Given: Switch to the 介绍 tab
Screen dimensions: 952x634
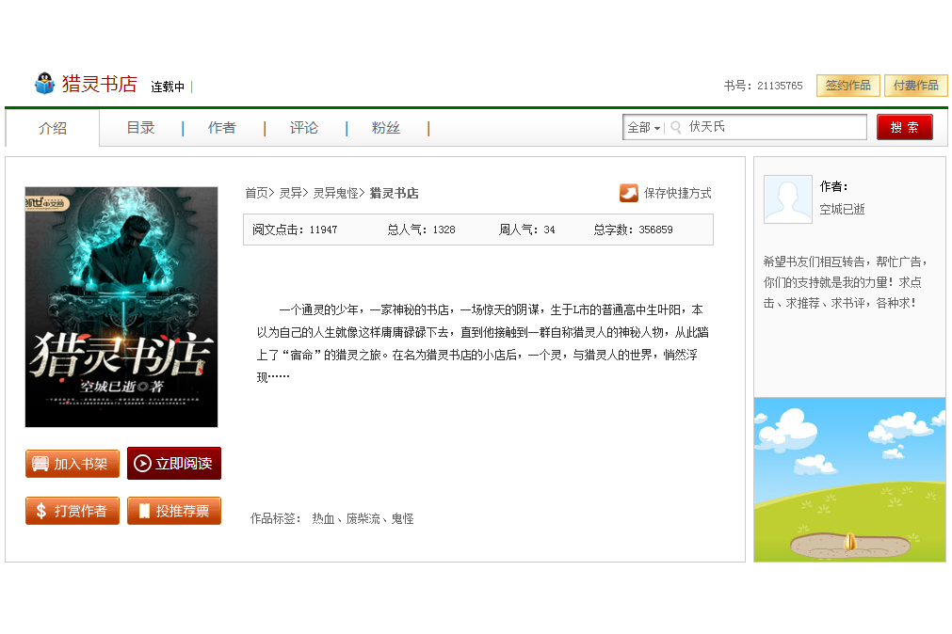Looking at the screenshot, I should point(53,128).
